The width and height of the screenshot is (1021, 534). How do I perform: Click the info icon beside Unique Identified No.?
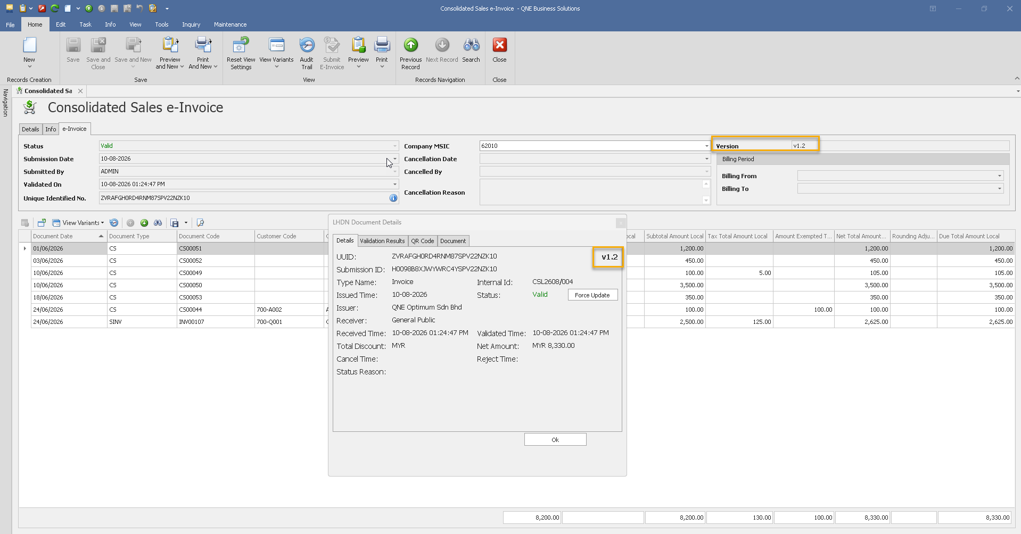coord(393,198)
